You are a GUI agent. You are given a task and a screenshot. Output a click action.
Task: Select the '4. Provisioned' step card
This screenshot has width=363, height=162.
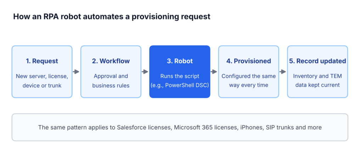click(x=248, y=72)
